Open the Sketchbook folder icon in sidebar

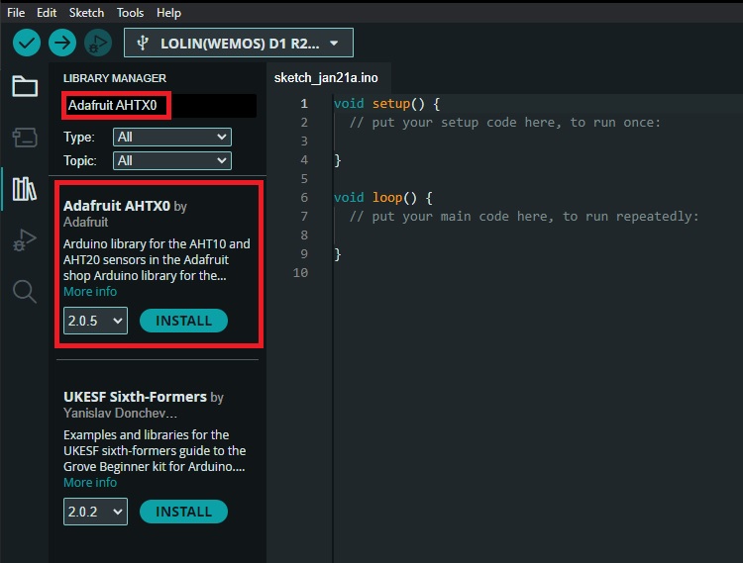click(25, 86)
